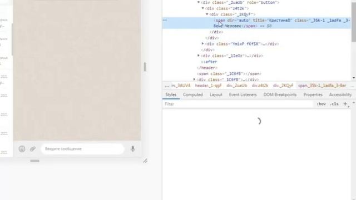Expand the div class YmixP fKfSX node
The width and height of the screenshot is (356, 200).
[x=202, y=43]
